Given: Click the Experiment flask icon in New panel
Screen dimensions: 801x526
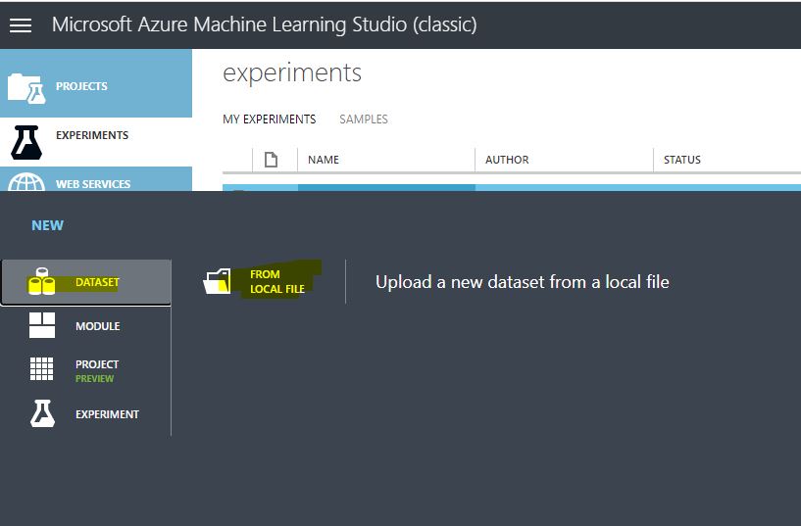Looking at the screenshot, I should [42, 413].
